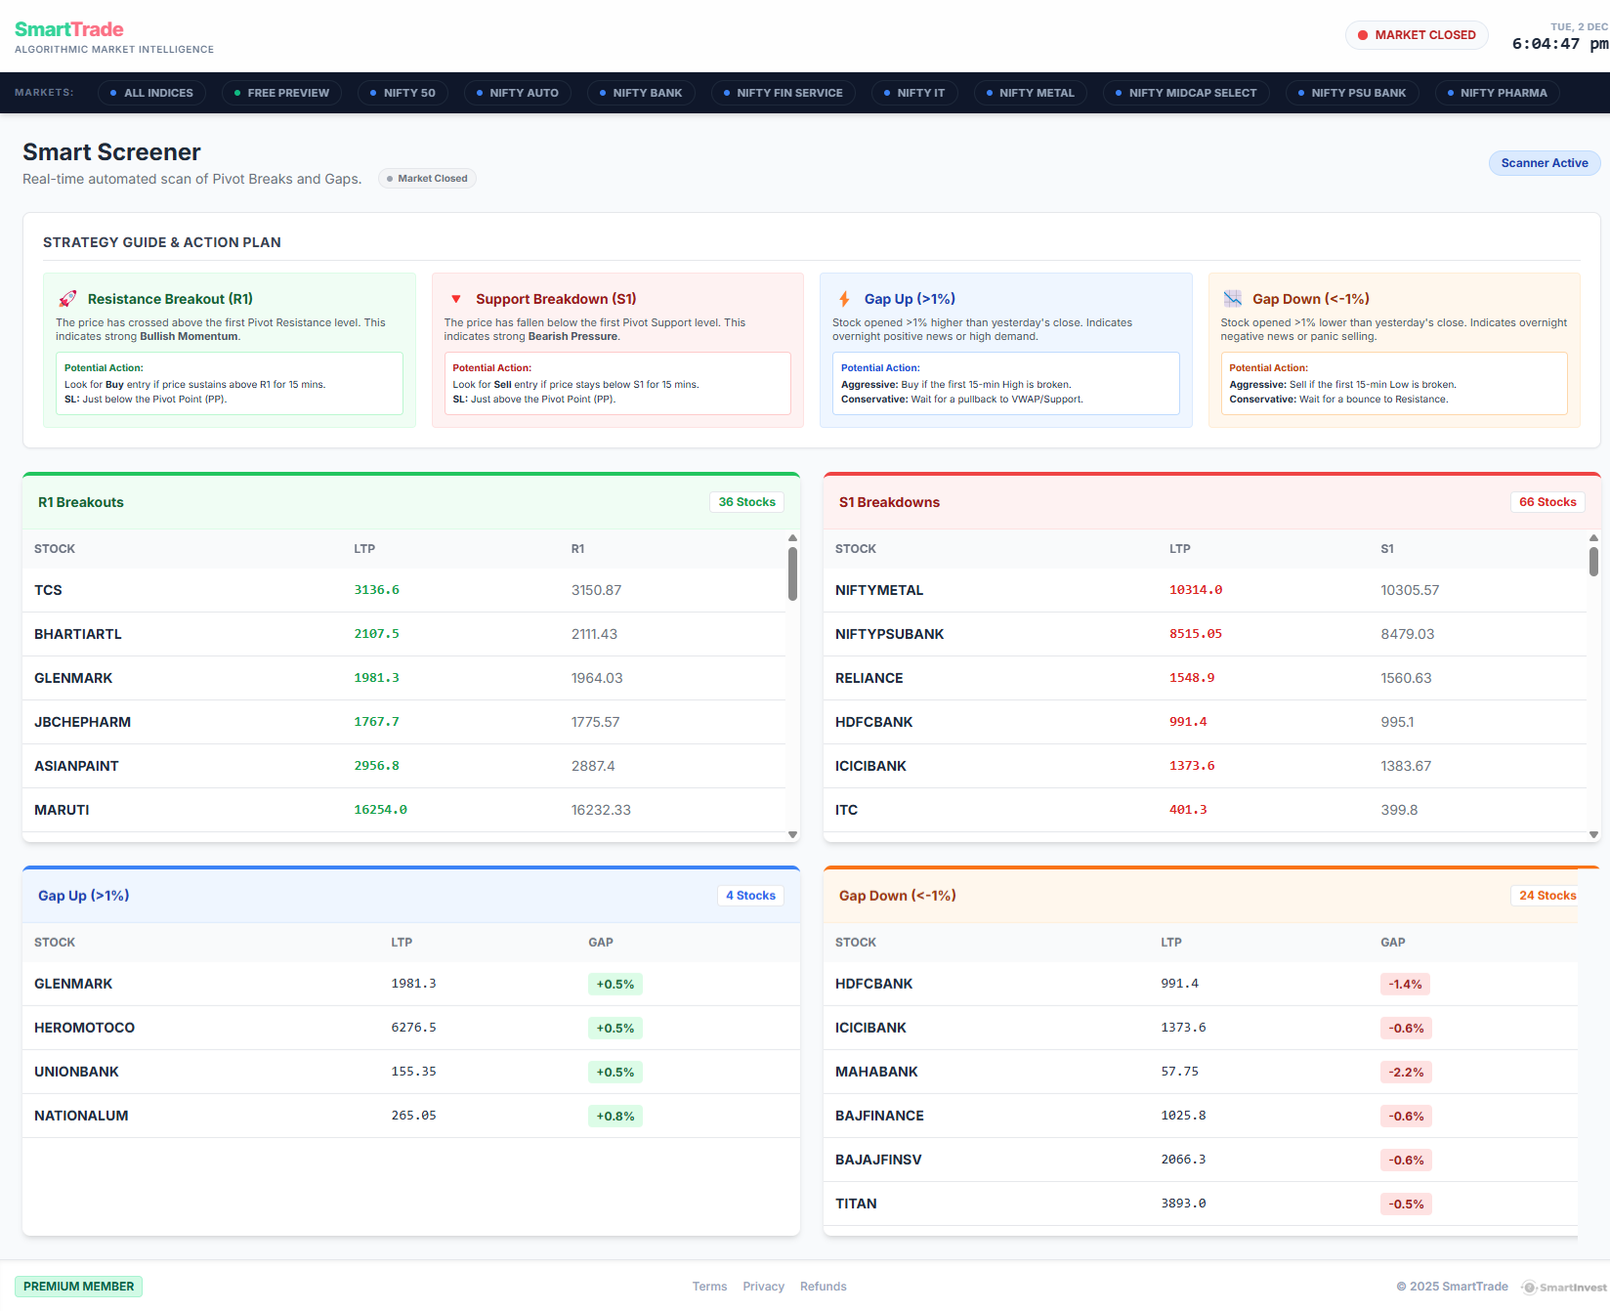1610x1311 pixels.
Task: Click the Market Closed pill below Smart Screener
Action: [x=427, y=178]
